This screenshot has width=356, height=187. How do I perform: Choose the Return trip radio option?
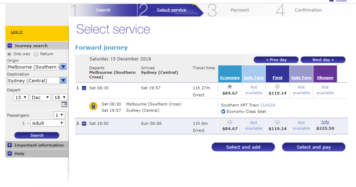tap(36, 54)
